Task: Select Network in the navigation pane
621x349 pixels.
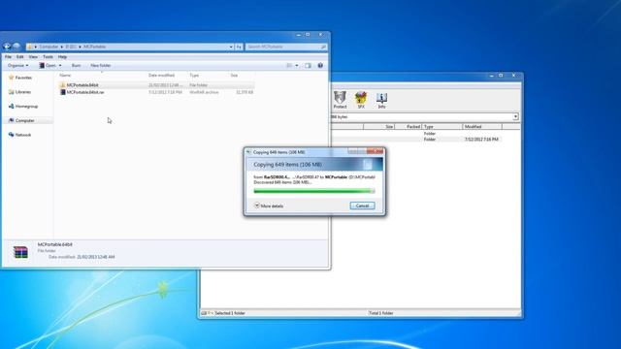Action: [x=19, y=135]
